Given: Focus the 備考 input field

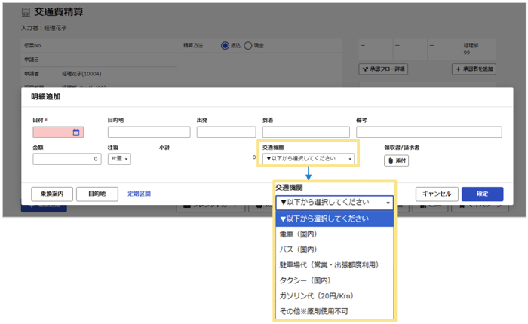Looking at the screenshot, I should click(x=429, y=132).
